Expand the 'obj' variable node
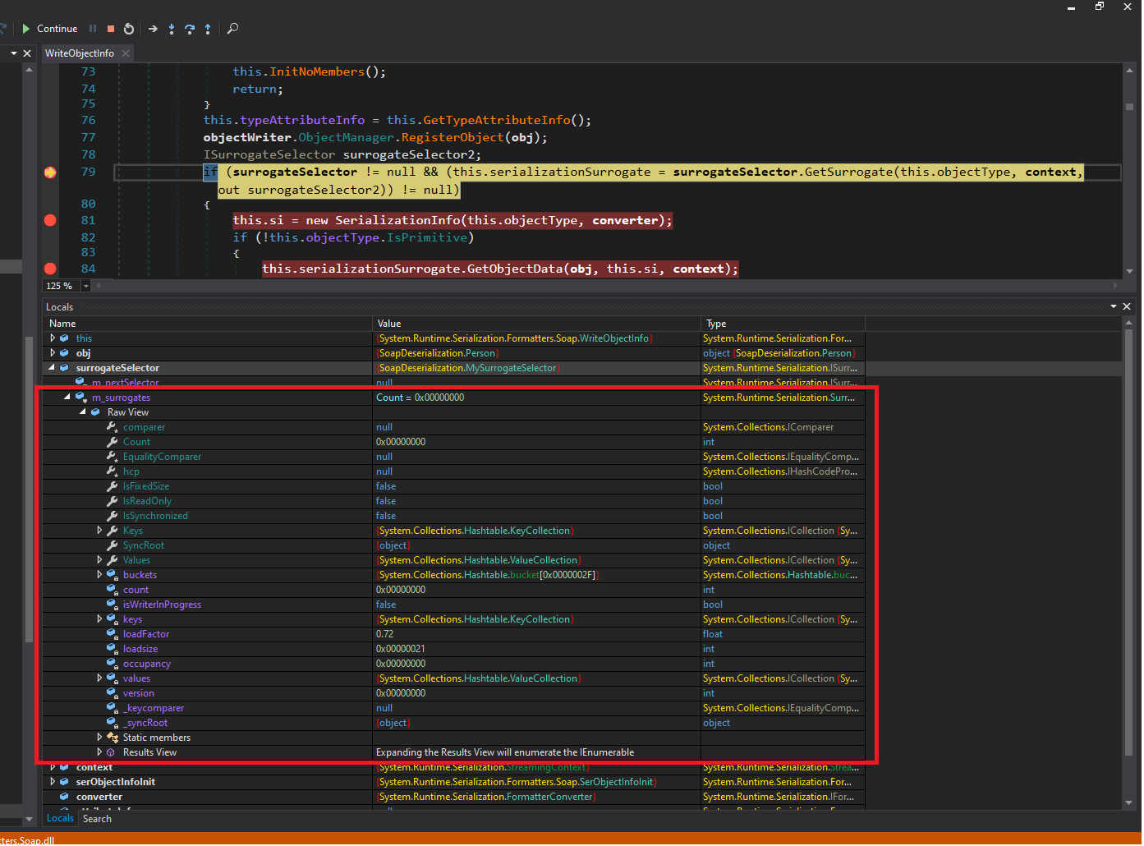This screenshot has width=1144, height=846. coord(53,352)
